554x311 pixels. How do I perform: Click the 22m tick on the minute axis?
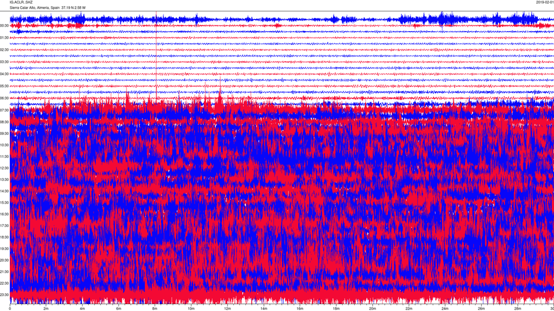click(409, 309)
